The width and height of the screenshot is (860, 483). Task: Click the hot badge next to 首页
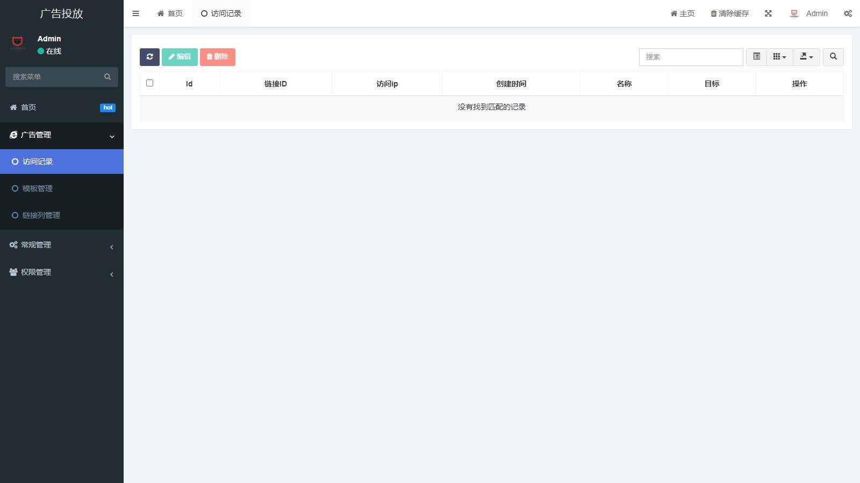(107, 107)
